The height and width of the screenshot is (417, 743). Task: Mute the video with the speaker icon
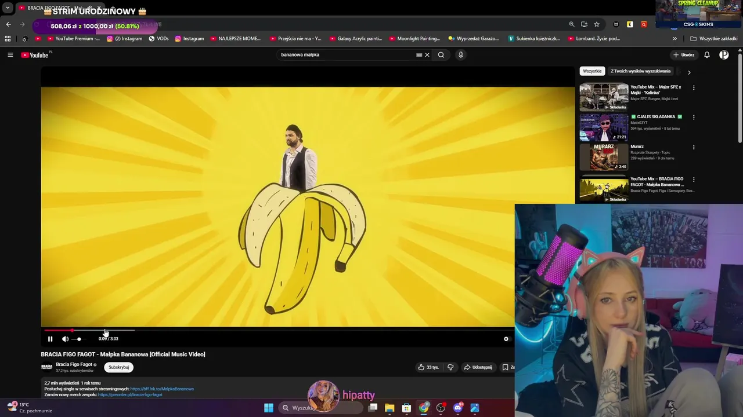pos(65,339)
